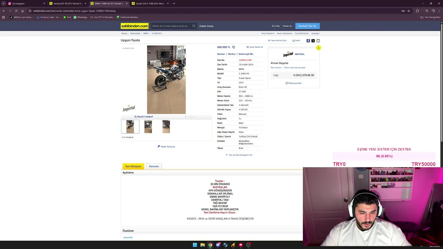Open the Konumu tab
Screen dimensions: 443x249
coord(154,166)
